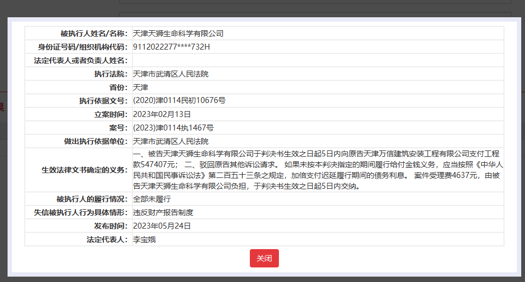This screenshot has height=282, width=525.
Task: Click the bottom 法定代表人 label
Action: coord(107,239)
